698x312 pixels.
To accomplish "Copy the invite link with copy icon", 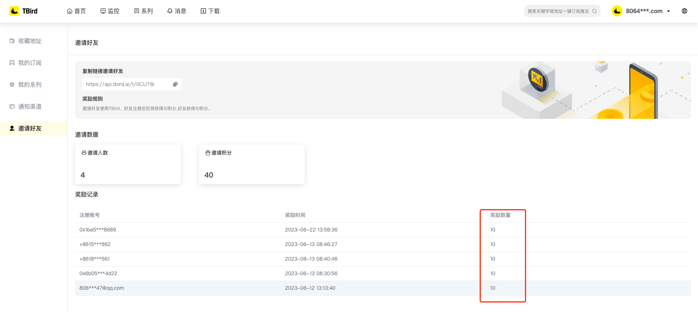I will [175, 84].
